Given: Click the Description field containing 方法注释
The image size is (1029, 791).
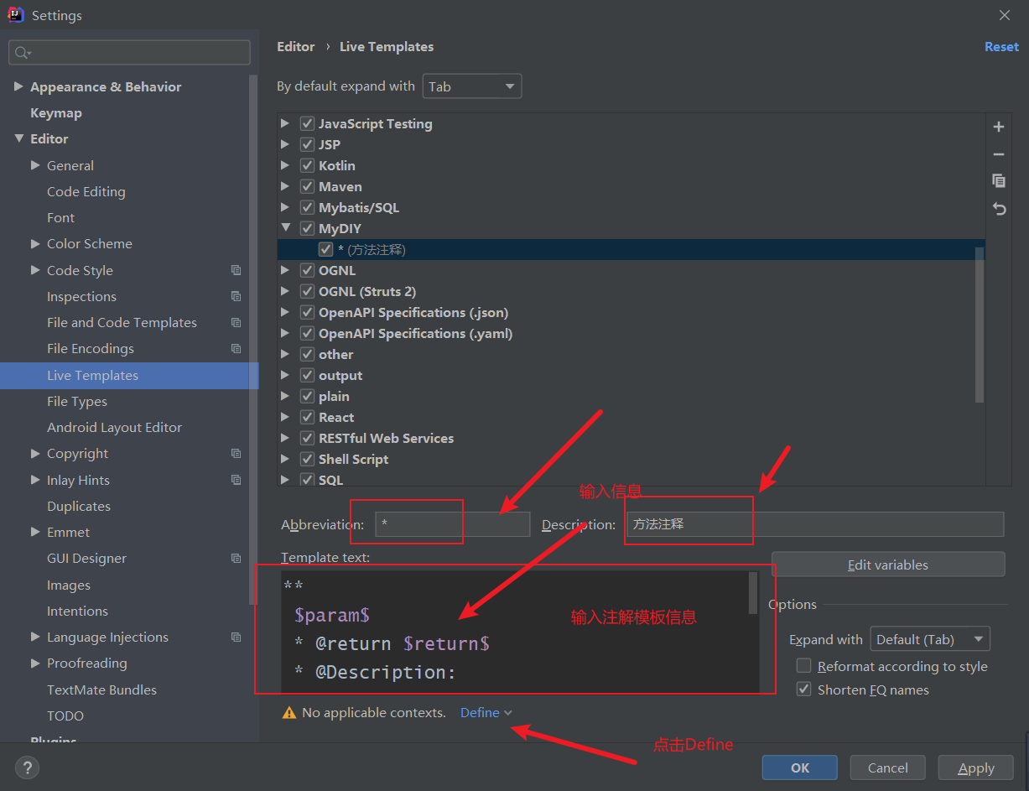Looking at the screenshot, I should 814,524.
